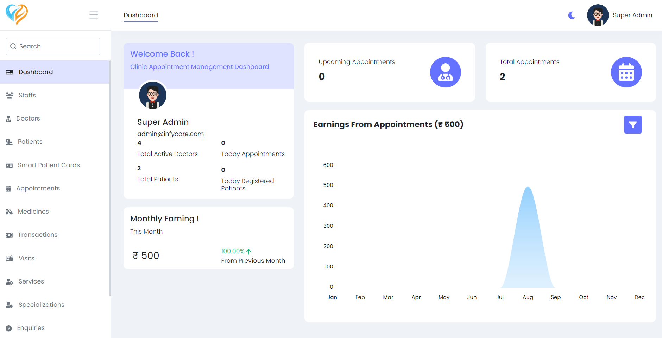This screenshot has width=662, height=338.
Task: Open the Super Admin profile menu
Action: (620, 15)
